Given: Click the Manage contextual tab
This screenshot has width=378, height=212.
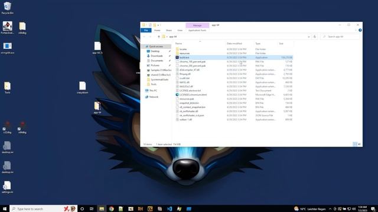Looking at the screenshot, I should tap(197, 25).
